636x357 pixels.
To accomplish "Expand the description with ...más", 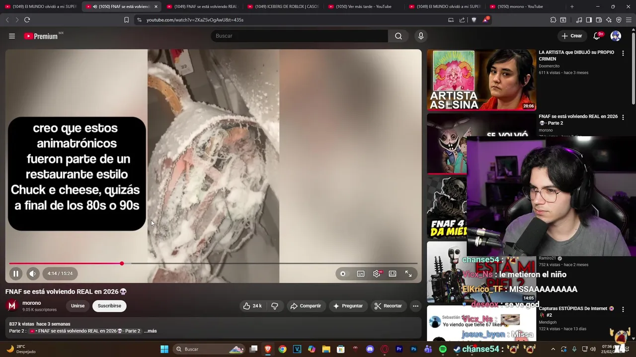I will click(151, 331).
